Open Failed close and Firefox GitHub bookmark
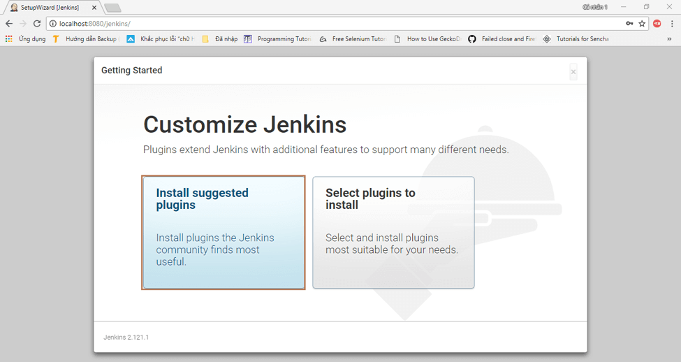 point(501,39)
